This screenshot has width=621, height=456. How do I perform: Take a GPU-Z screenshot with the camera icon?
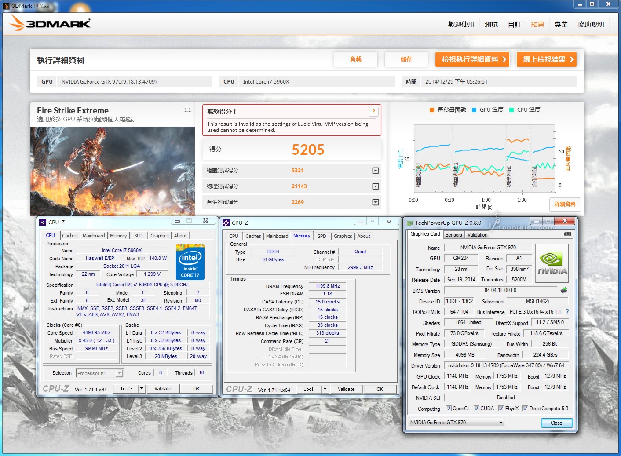(x=568, y=234)
